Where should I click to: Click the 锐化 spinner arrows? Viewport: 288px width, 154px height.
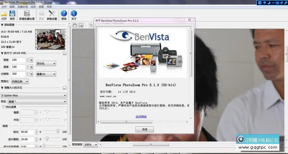click(x=37, y=132)
